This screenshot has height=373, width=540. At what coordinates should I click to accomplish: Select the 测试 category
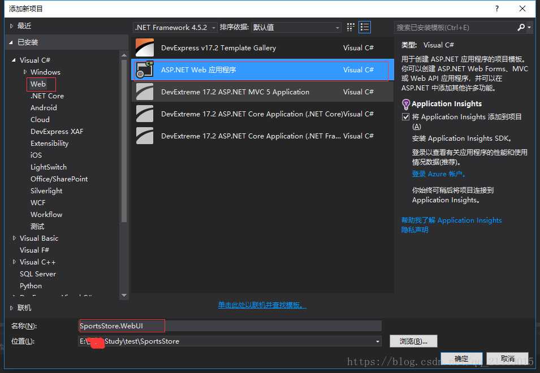click(37, 227)
